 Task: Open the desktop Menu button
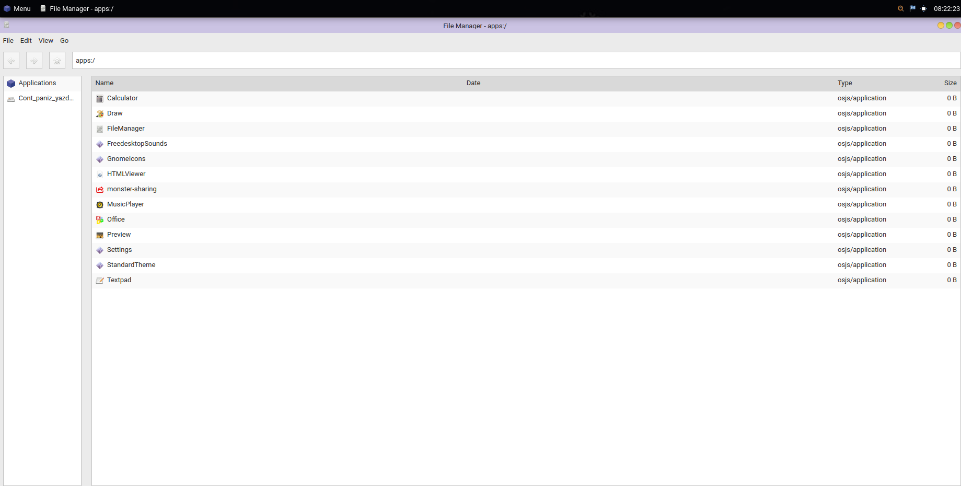click(x=17, y=8)
